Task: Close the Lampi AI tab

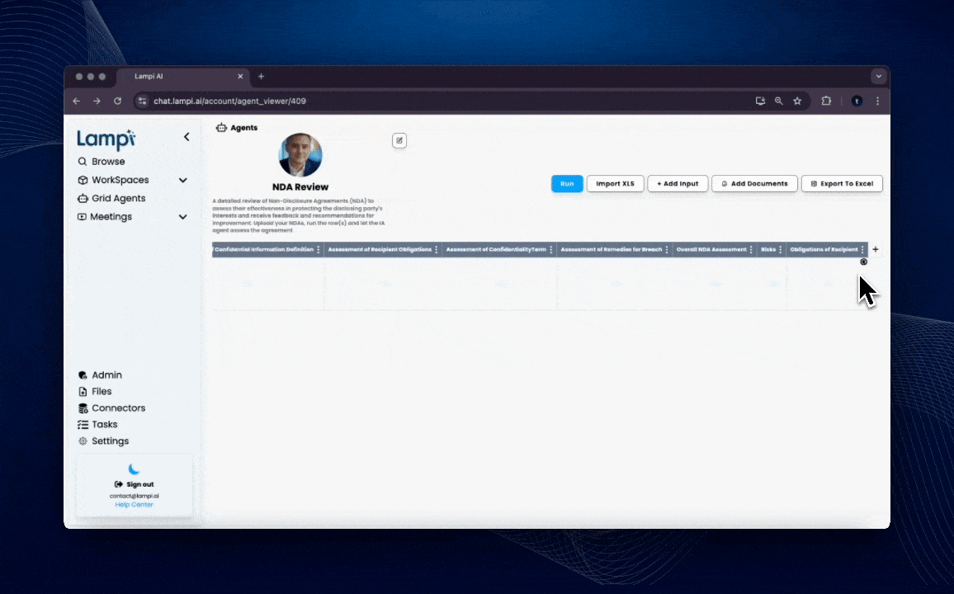Action: tap(240, 77)
